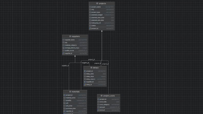Screen dimensions: 203x114
Task: Click the primary key icon beside supplier_id in suppliers
Action: [63, 53]
